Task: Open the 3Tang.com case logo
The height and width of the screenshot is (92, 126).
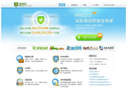Action: pos(57,48)
